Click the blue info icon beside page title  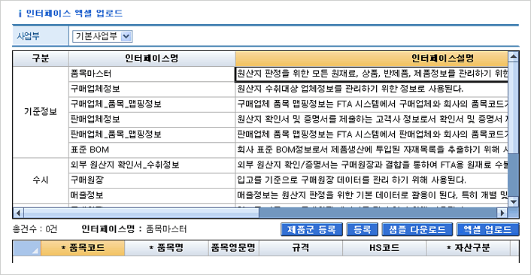[x=20, y=14]
